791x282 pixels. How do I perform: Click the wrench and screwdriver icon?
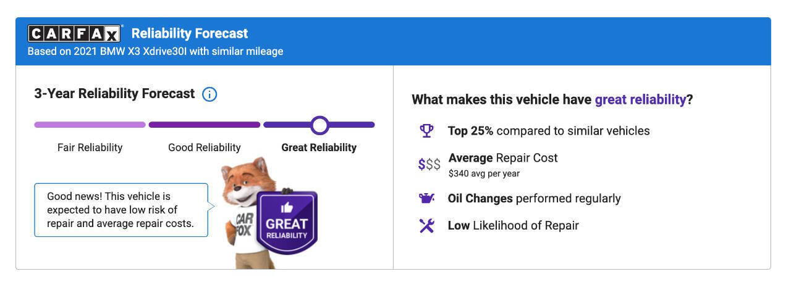pyautogui.click(x=426, y=226)
